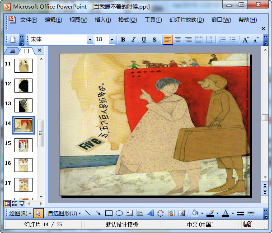Close the document window with small X

tap(263, 28)
